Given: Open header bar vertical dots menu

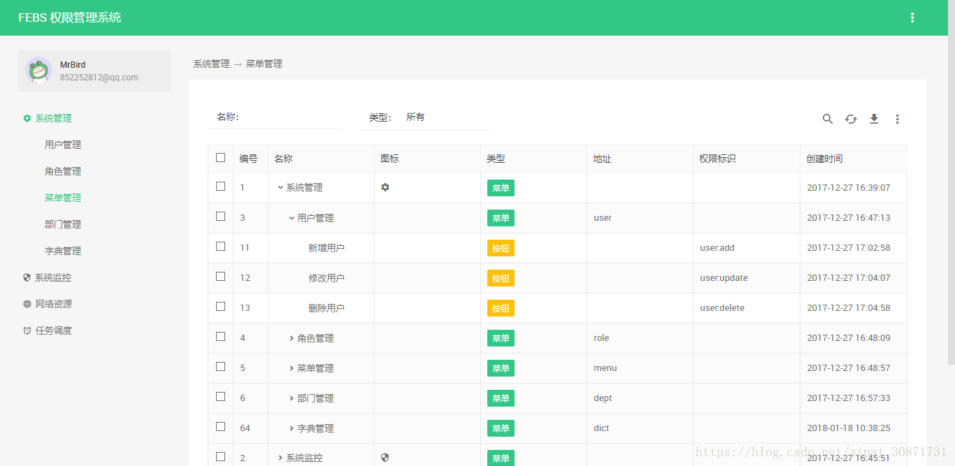Looking at the screenshot, I should coord(912,17).
